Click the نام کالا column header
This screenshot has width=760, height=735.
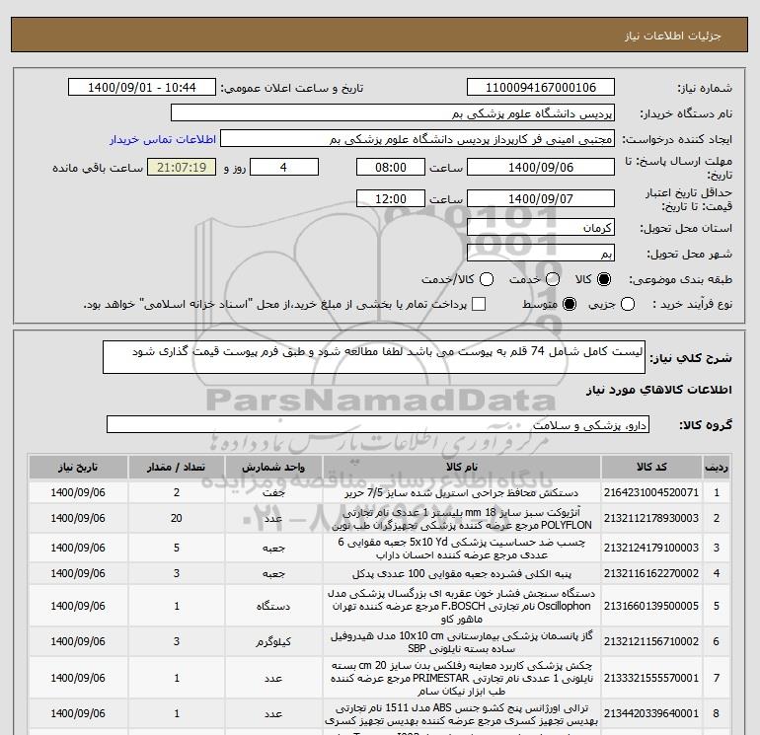462,467
